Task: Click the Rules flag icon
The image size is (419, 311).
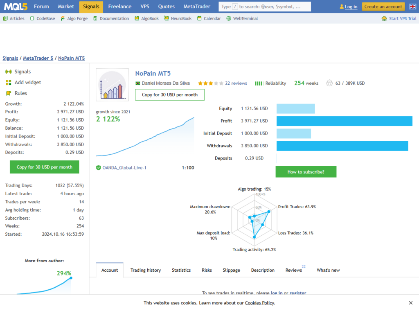Action: [x=9, y=93]
